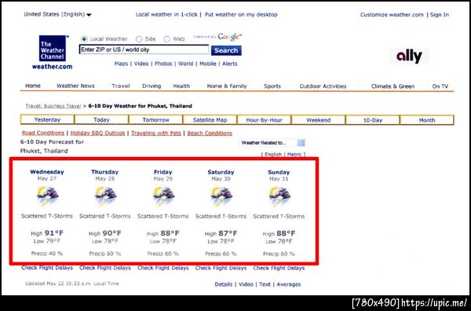
Task: Check Flight Delays under Friday
Action: tap(163, 268)
